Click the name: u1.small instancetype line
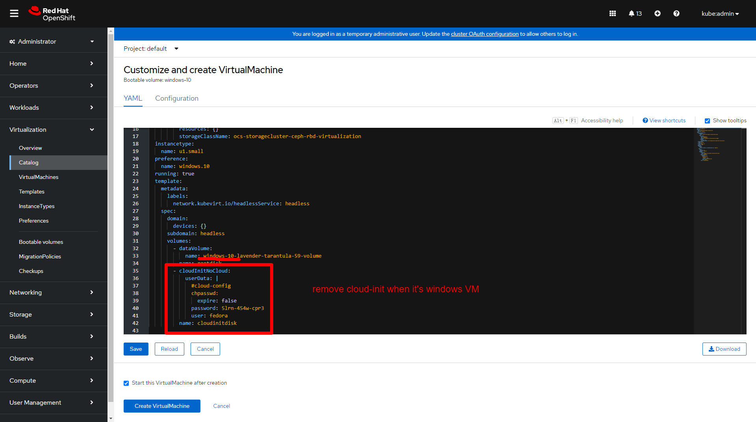 (182, 151)
